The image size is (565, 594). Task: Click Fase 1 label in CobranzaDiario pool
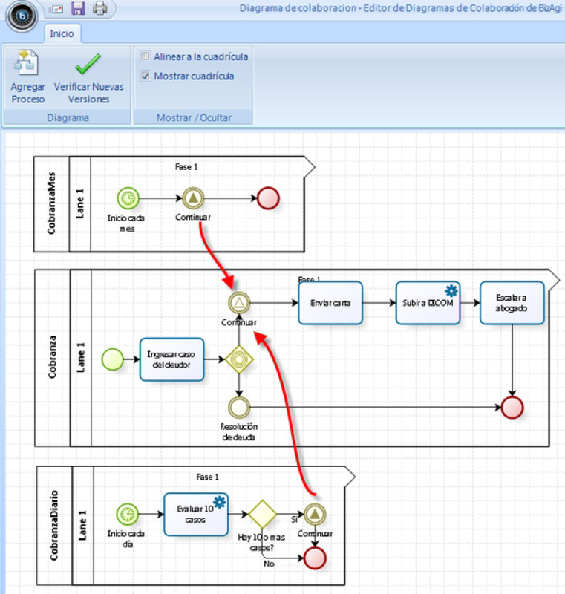click(x=208, y=477)
